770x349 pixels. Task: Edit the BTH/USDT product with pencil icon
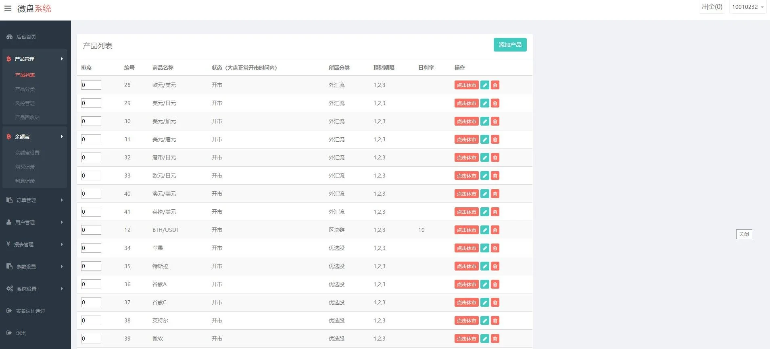(x=485, y=230)
